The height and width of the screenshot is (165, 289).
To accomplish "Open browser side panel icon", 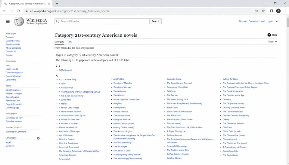I will coord(272,11).
